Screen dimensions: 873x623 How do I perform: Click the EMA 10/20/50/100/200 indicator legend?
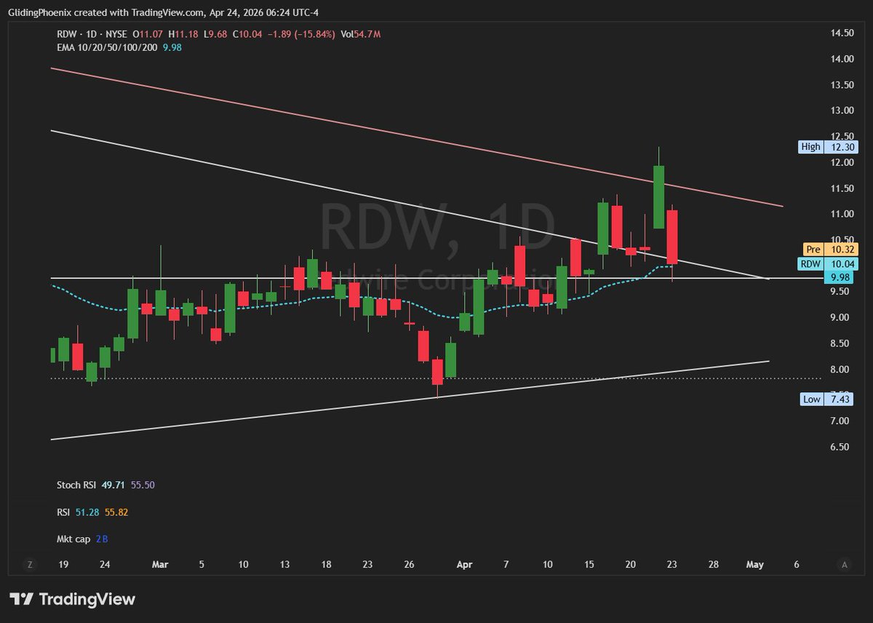click(108, 47)
